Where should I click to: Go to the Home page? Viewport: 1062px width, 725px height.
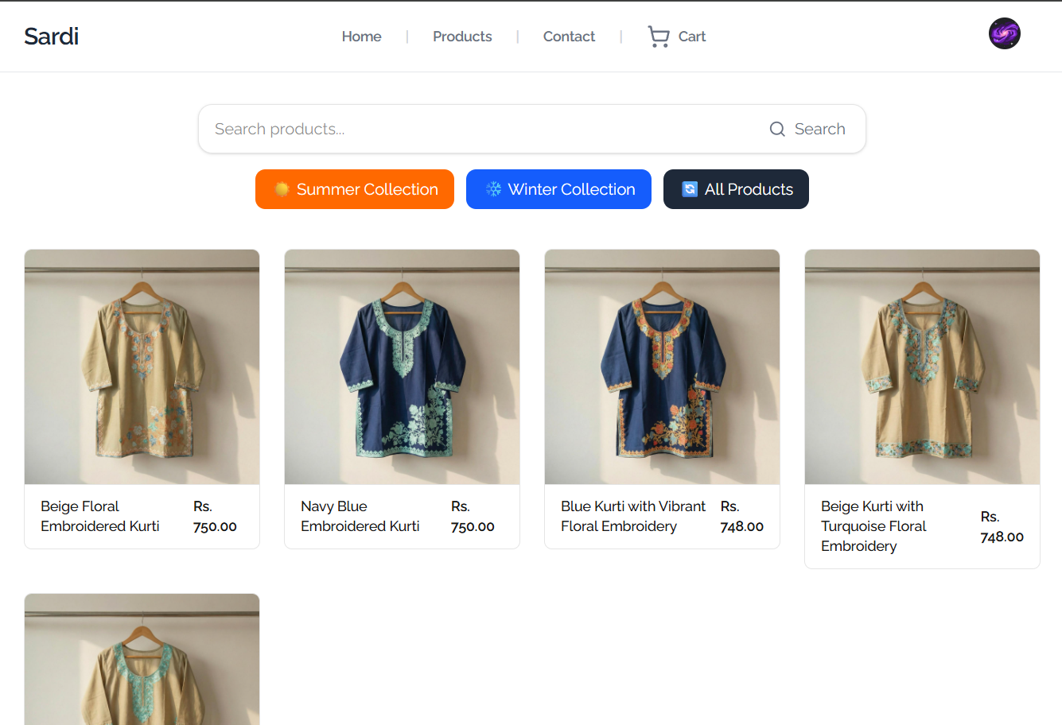click(361, 37)
